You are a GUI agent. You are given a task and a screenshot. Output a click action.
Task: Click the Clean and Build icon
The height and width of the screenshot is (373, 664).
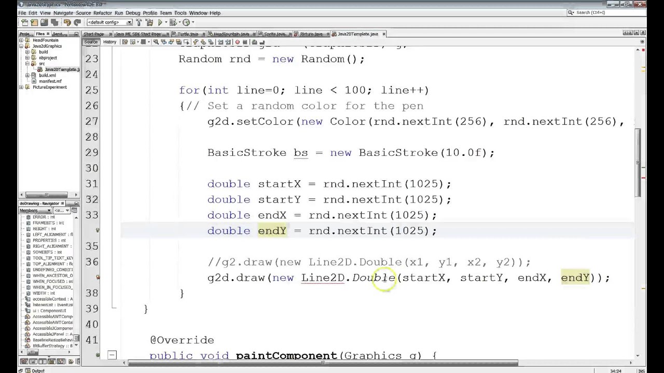(x=149, y=22)
